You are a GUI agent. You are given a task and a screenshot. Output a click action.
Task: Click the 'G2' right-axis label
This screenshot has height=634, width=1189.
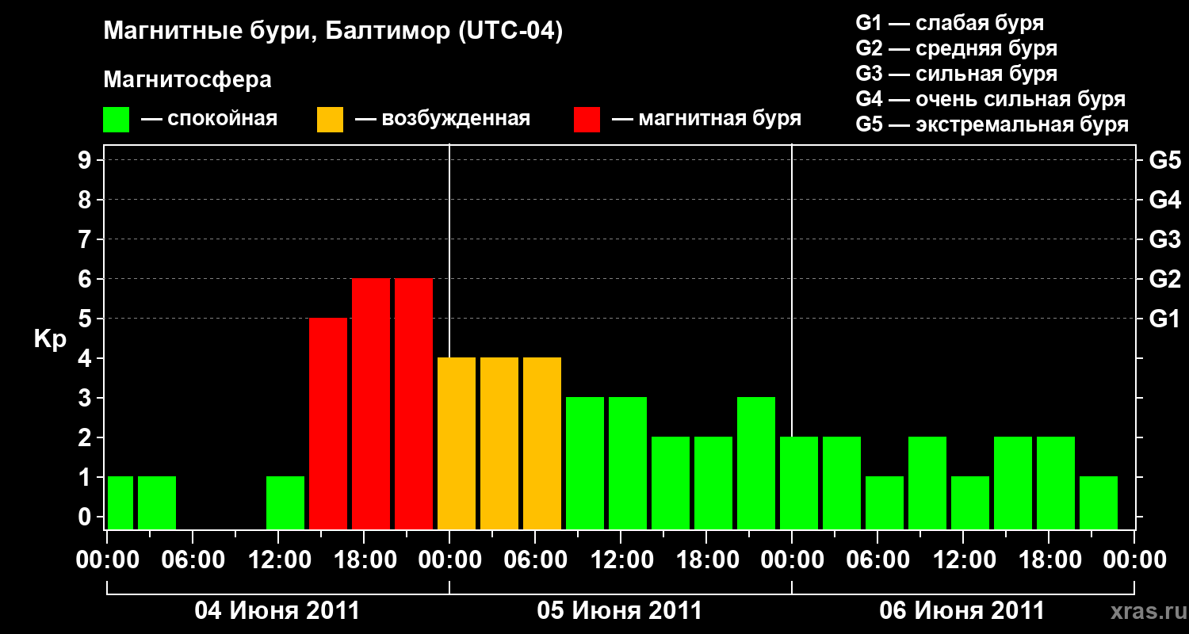1164,280
